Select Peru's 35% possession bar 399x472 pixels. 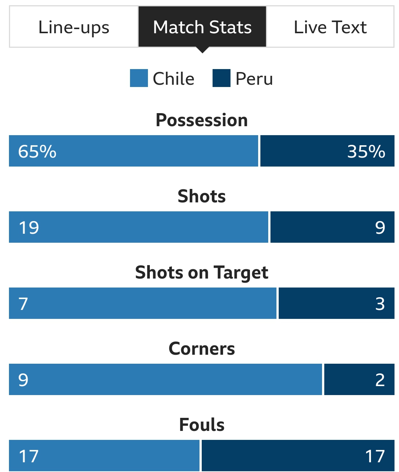tap(327, 151)
